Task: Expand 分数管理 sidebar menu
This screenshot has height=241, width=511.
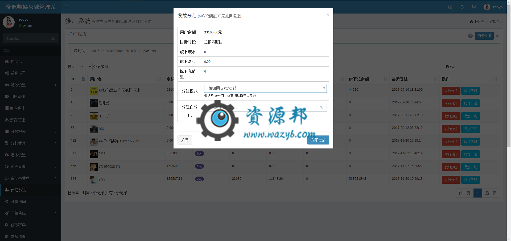Action: [x=31, y=143]
